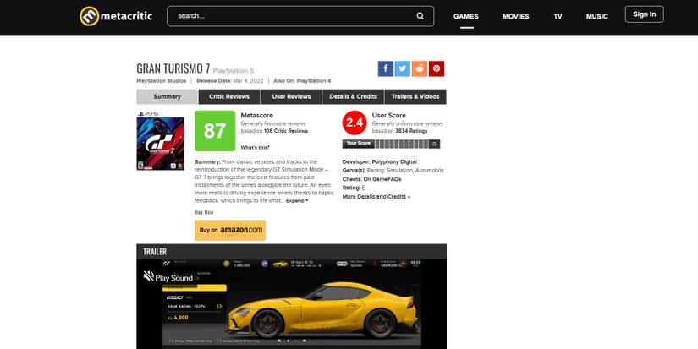Expand the game summary text
The image size is (698, 349).
click(x=297, y=201)
